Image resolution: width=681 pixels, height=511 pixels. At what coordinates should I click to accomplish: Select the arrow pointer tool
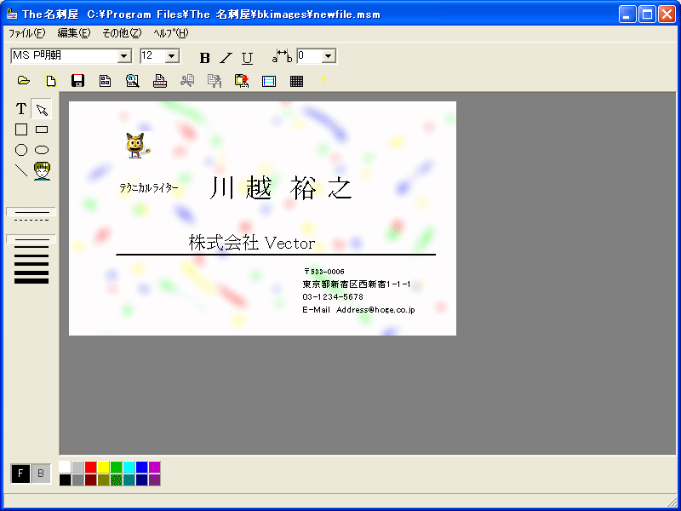click(x=42, y=109)
